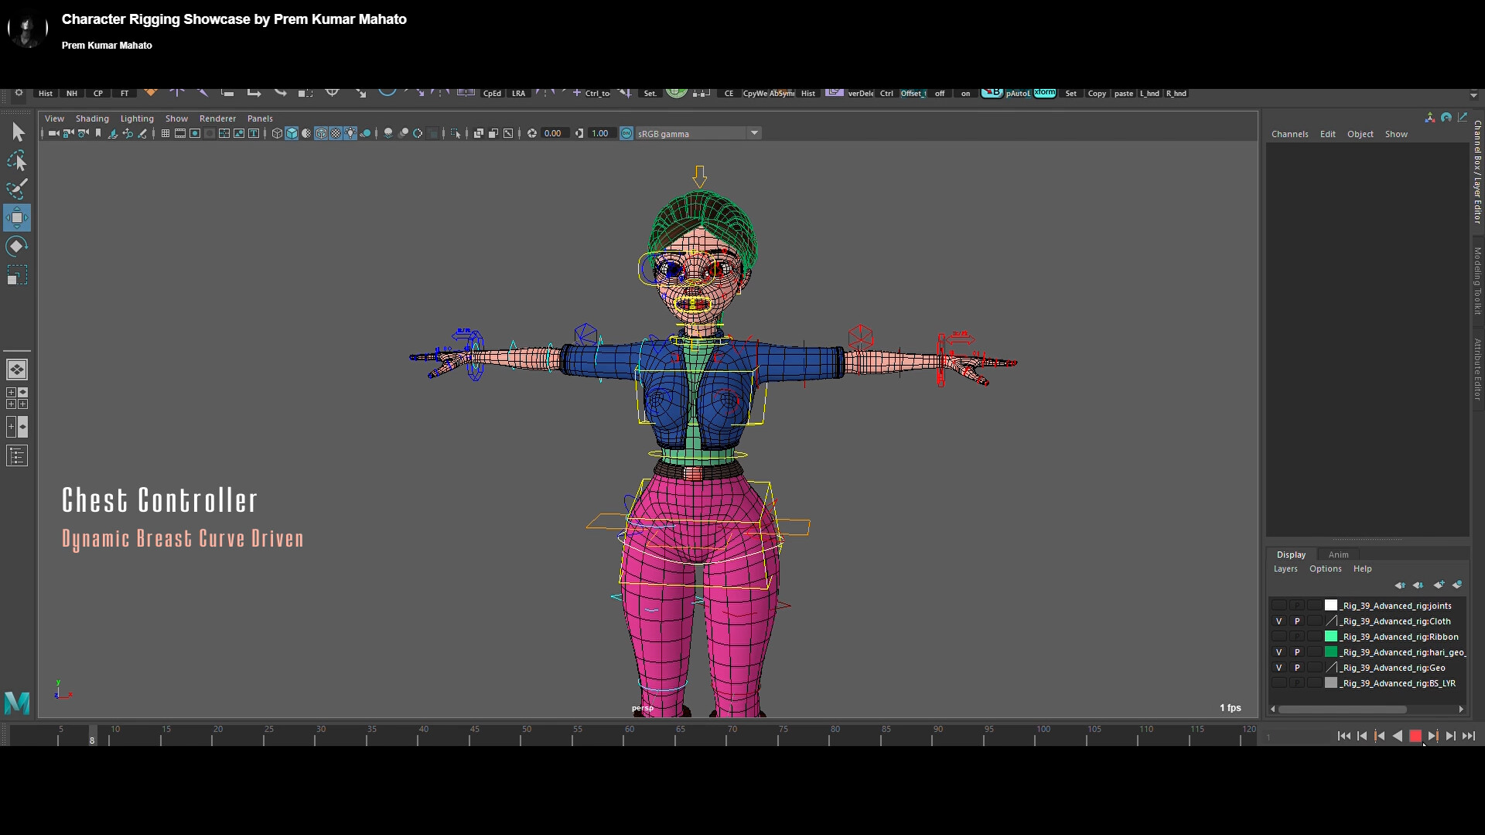This screenshot has height=835, width=1485.
Task: Toggle visibility V for the Geo layer
Action: coord(1278,667)
